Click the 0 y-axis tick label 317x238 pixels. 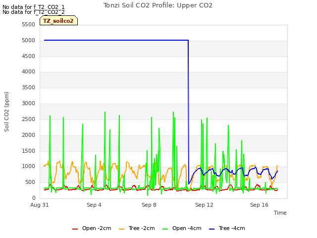click(34, 198)
